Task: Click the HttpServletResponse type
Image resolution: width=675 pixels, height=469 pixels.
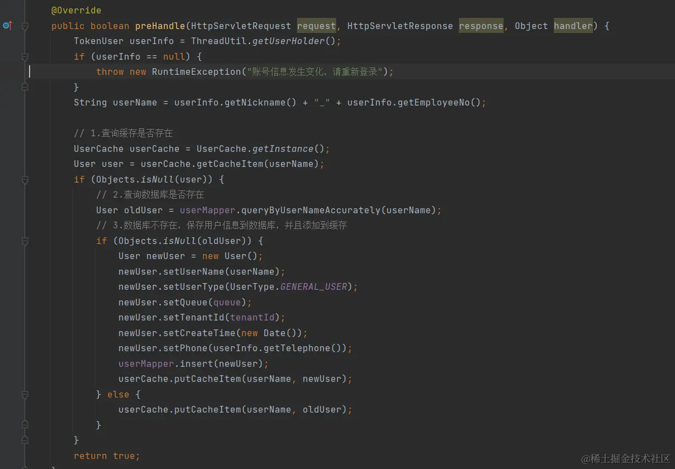Action: (x=400, y=26)
